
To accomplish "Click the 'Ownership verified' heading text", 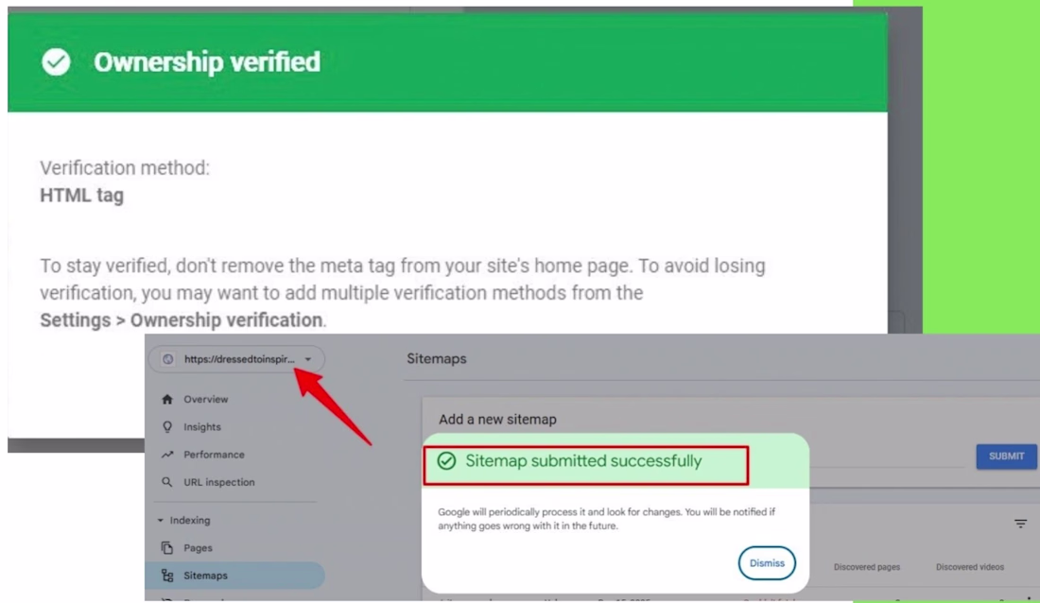I will pos(207,62).
